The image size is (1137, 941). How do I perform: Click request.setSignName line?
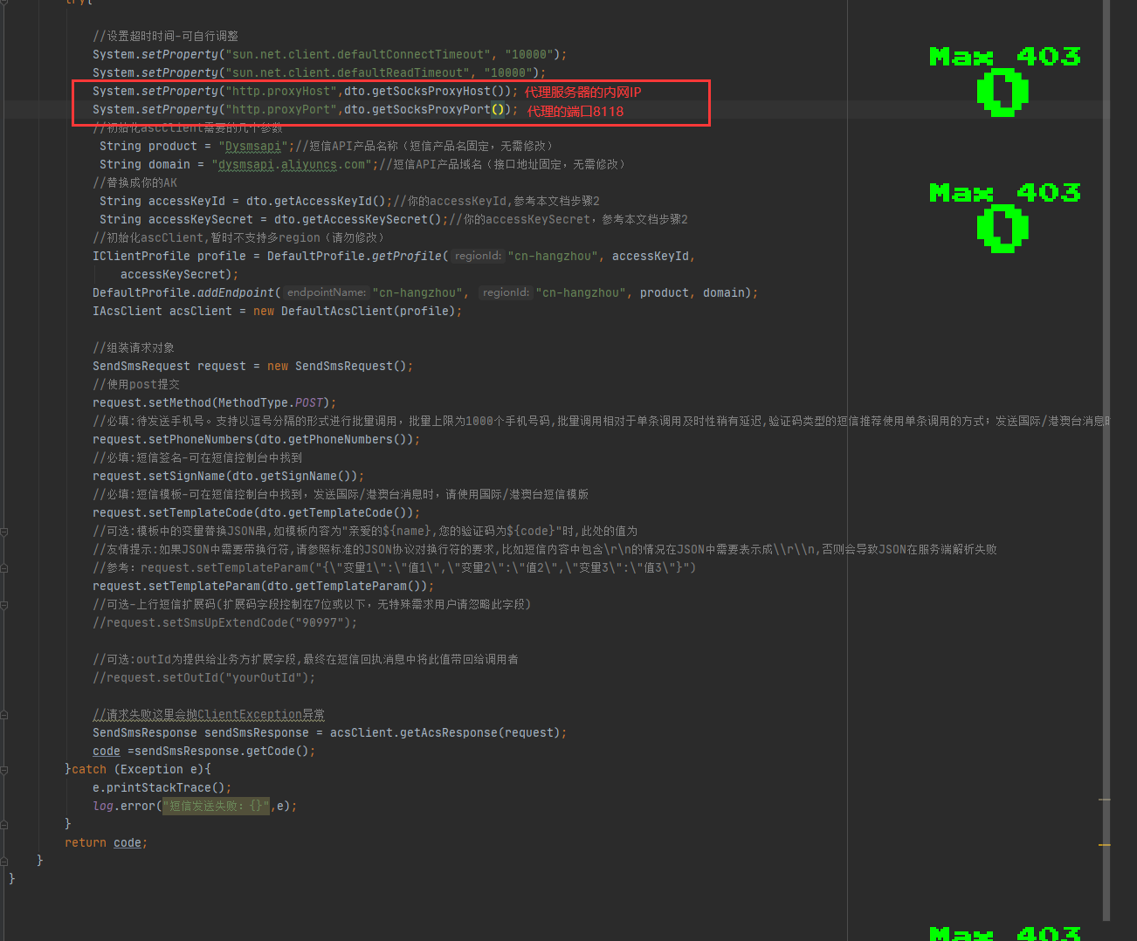point(229,476)
